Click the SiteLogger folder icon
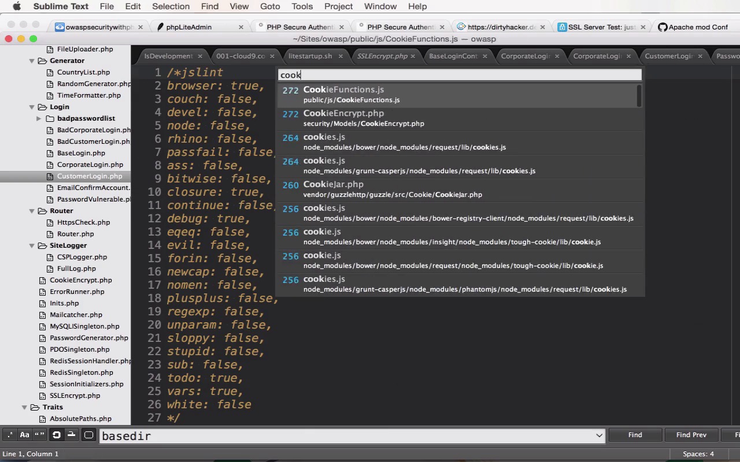The image size is (740, 462). [42, 245]
